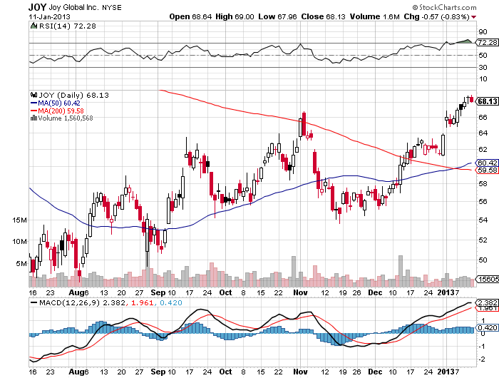Screen dimensions: 499x378
Task: Click the JOY ticker symbol in the header
Action: [38, 7]
